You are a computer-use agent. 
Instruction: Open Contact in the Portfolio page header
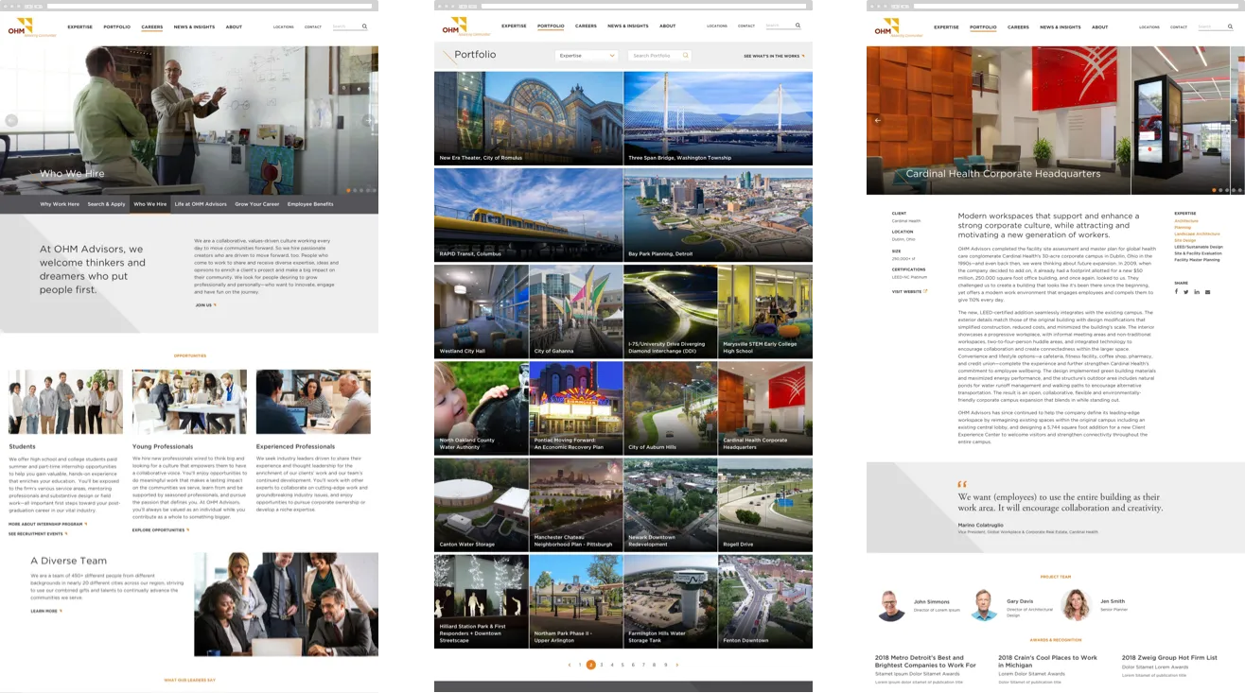click(746, 26)
